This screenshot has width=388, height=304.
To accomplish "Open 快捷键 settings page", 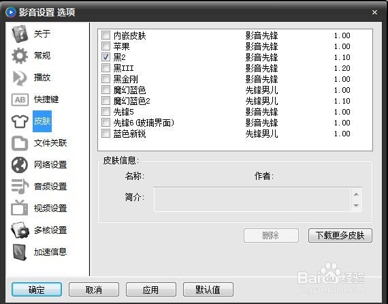I will point(46,100).
